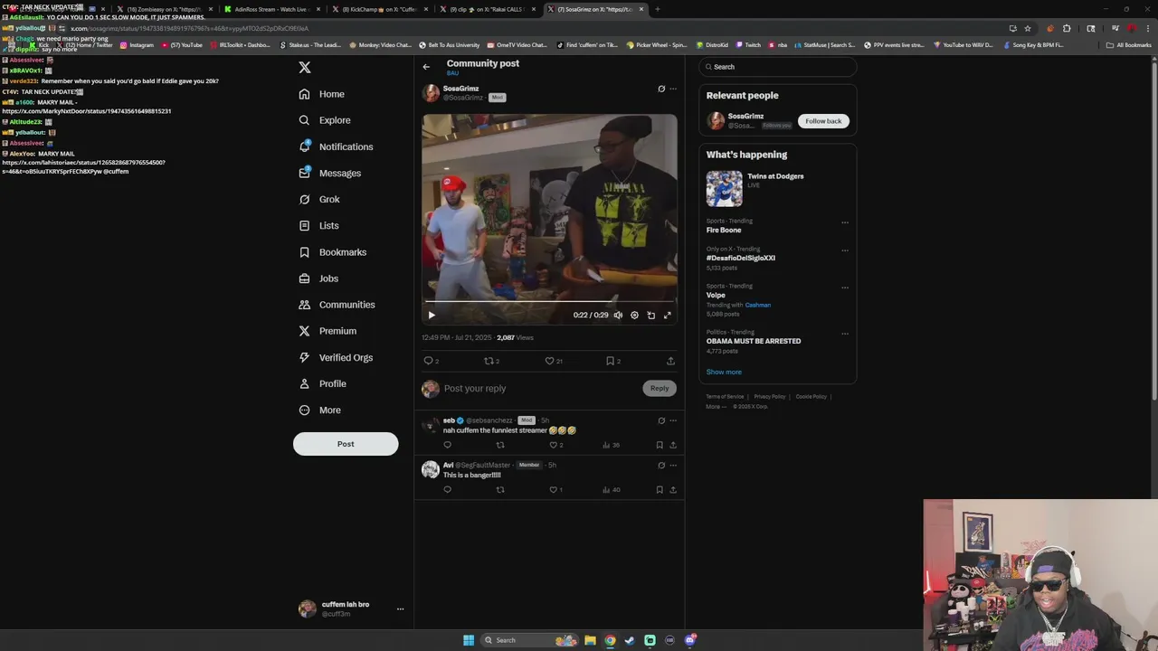Open All Bookmarks in browser bar
Screen dimensions: 1158x651
(1129, 45)
